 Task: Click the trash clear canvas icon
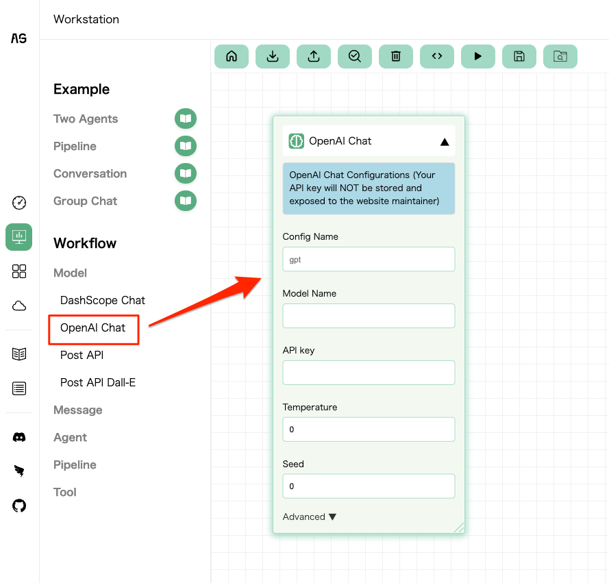point(396,56)
